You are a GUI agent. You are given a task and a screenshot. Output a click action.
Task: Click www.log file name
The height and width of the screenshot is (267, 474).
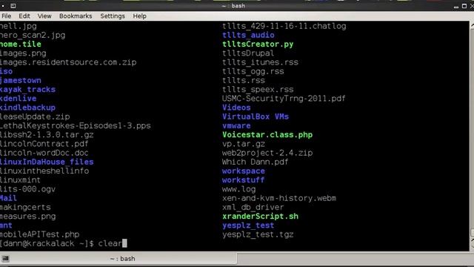238,189
